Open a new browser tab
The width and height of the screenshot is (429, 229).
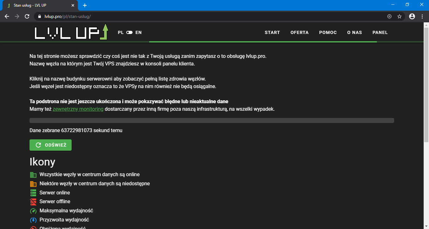85,5
